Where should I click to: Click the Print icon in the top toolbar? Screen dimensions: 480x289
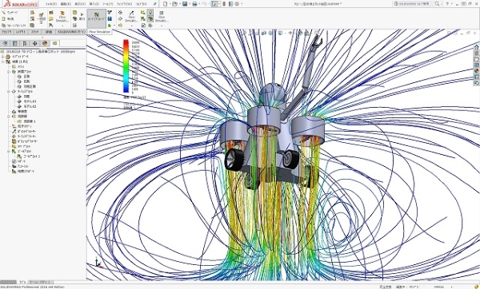tap(194, 4)
